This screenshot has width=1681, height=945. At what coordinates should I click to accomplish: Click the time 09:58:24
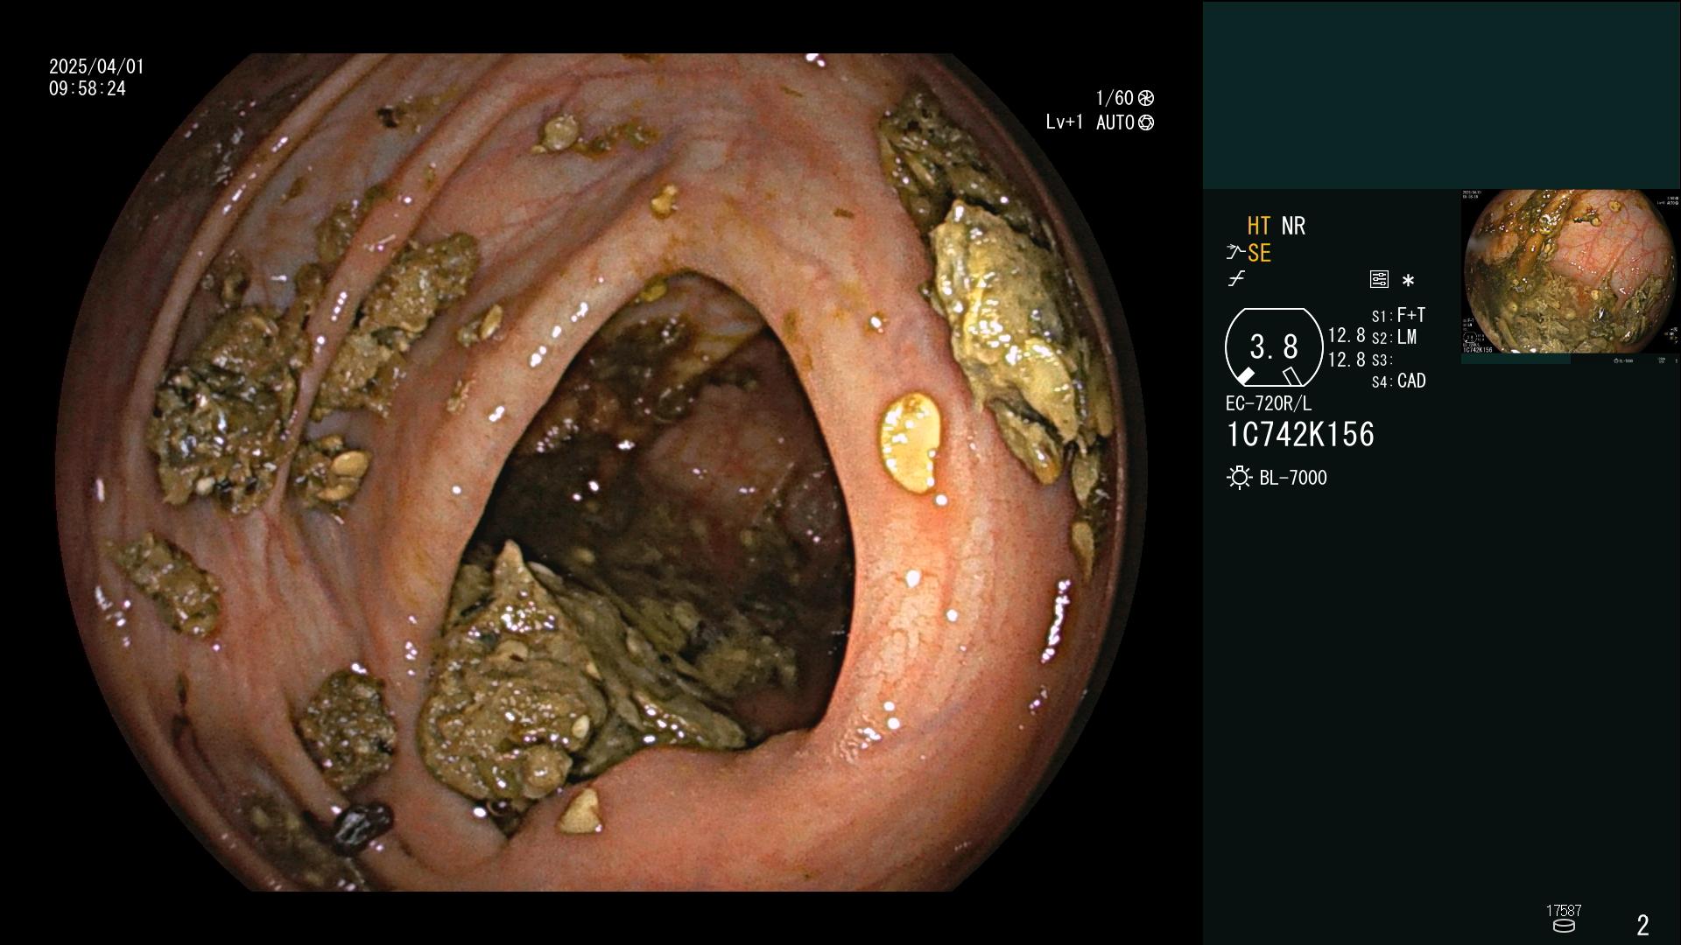[x=88, y=89]
